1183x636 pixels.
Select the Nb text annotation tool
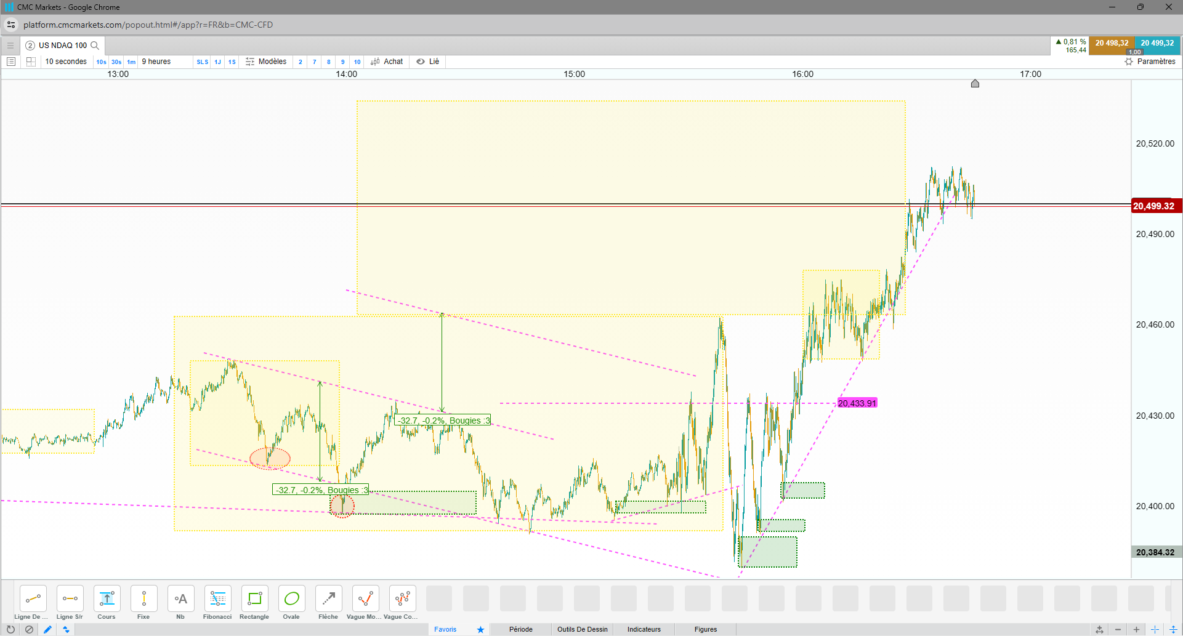(180, 603)
